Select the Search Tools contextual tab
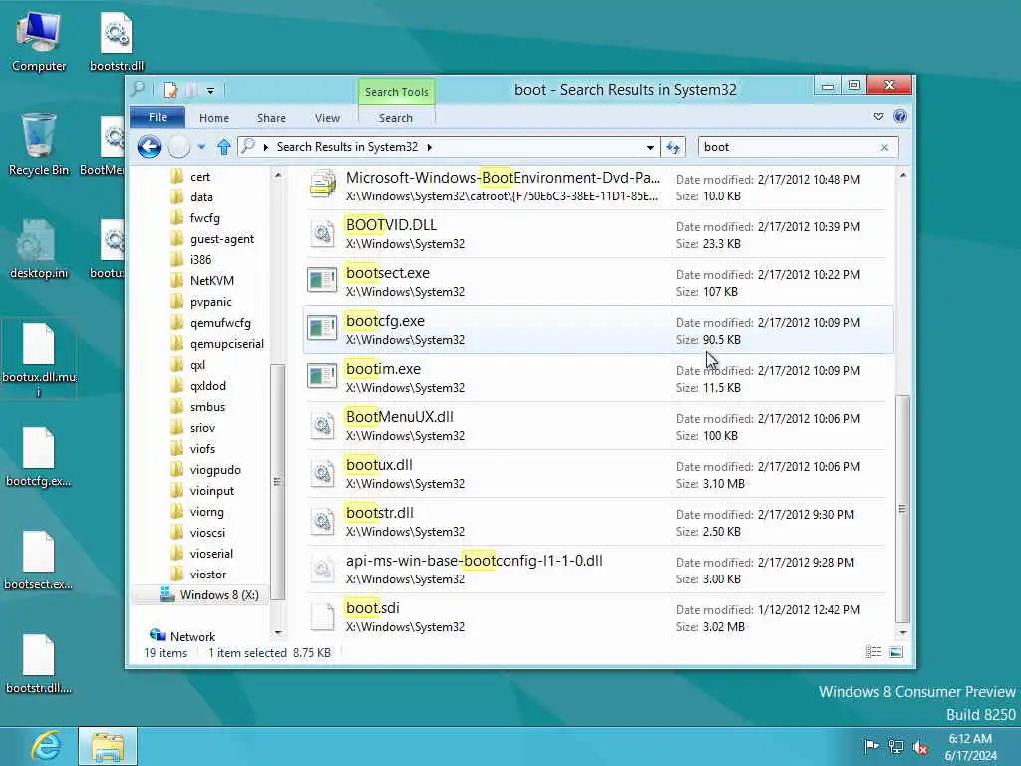 click(397, 92)
